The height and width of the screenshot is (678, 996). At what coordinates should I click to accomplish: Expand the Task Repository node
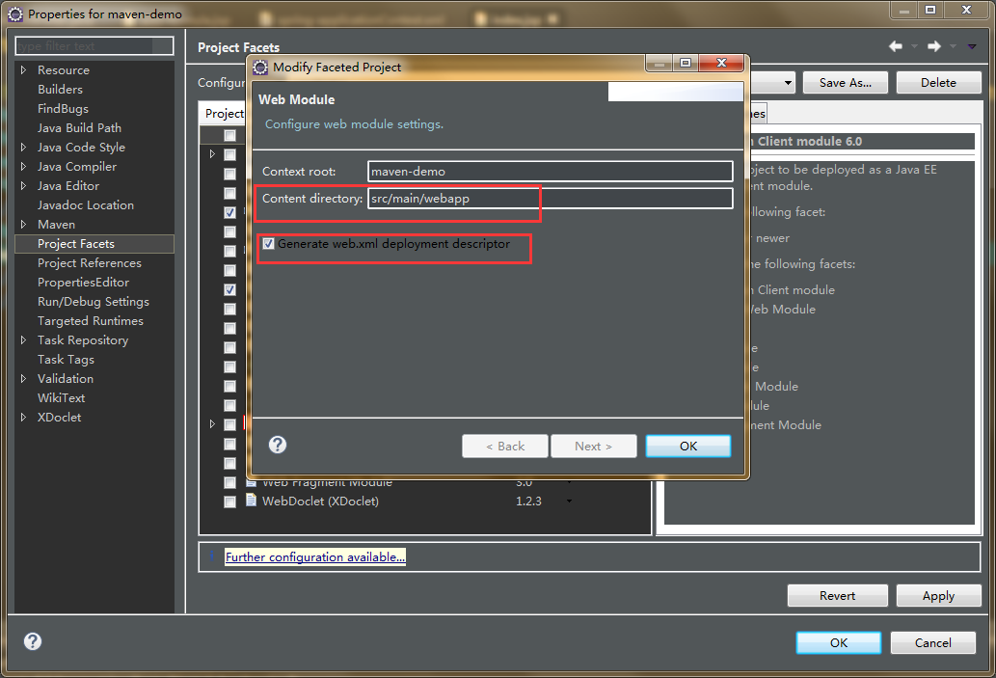[x=23, y=339]
